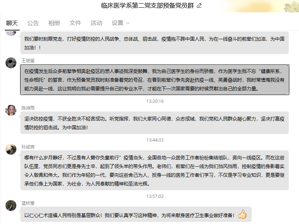Click the edit pencil icon beside group name
This screenshot has height=224, width=299.
tap(199, 6)
